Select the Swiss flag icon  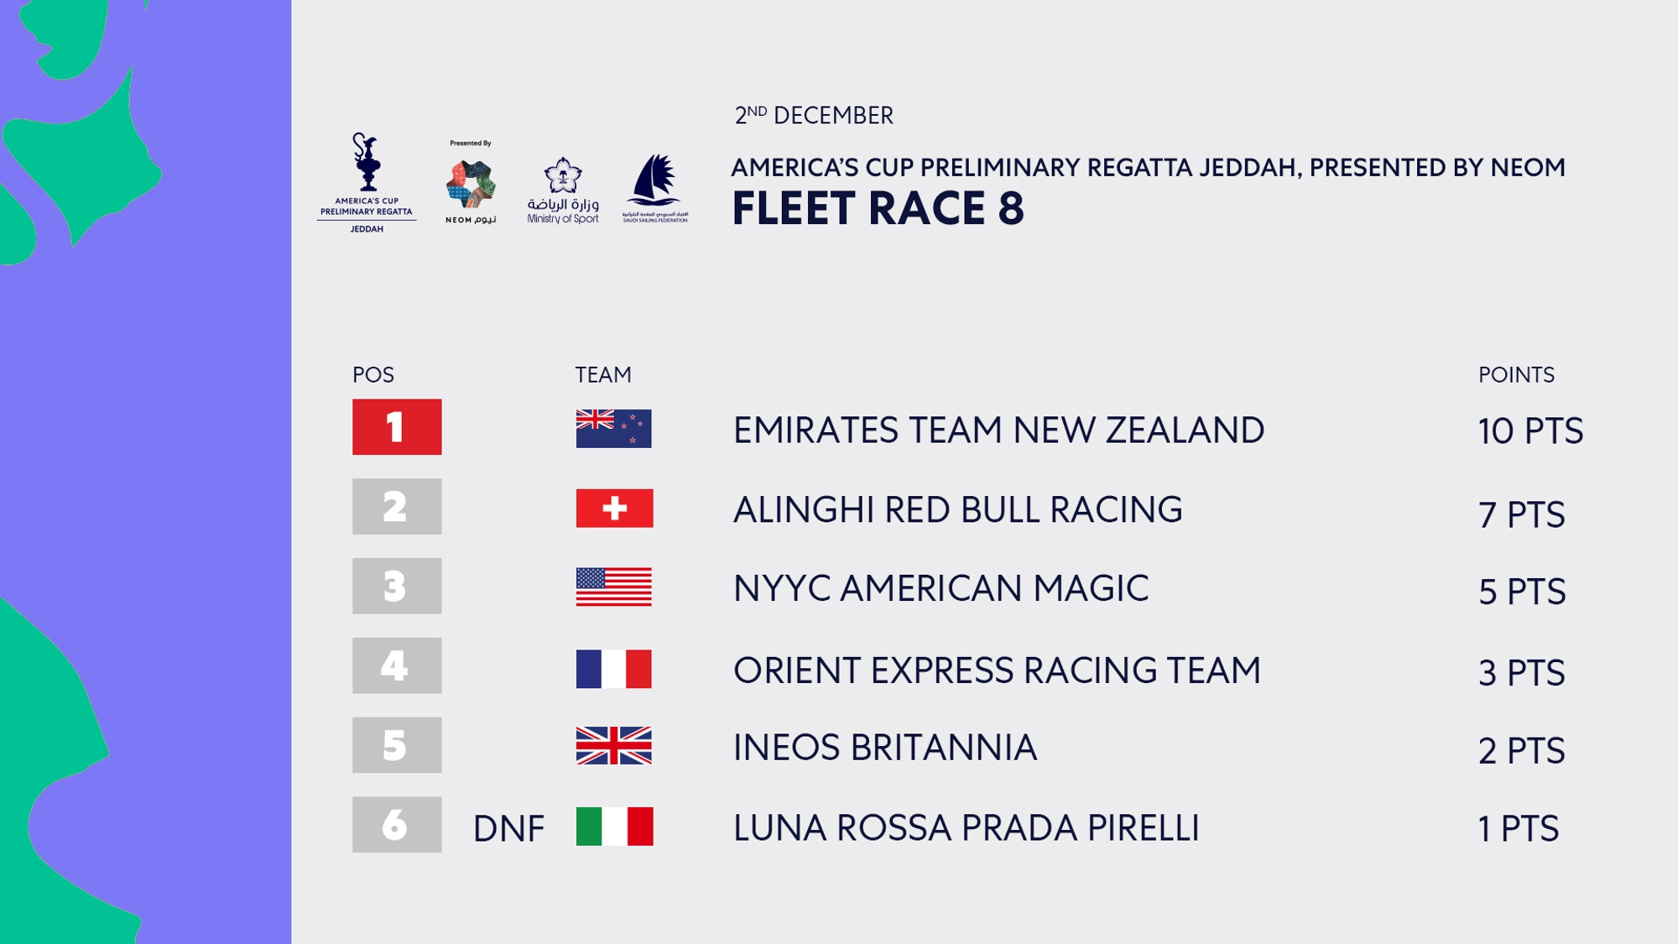point(614,509)
